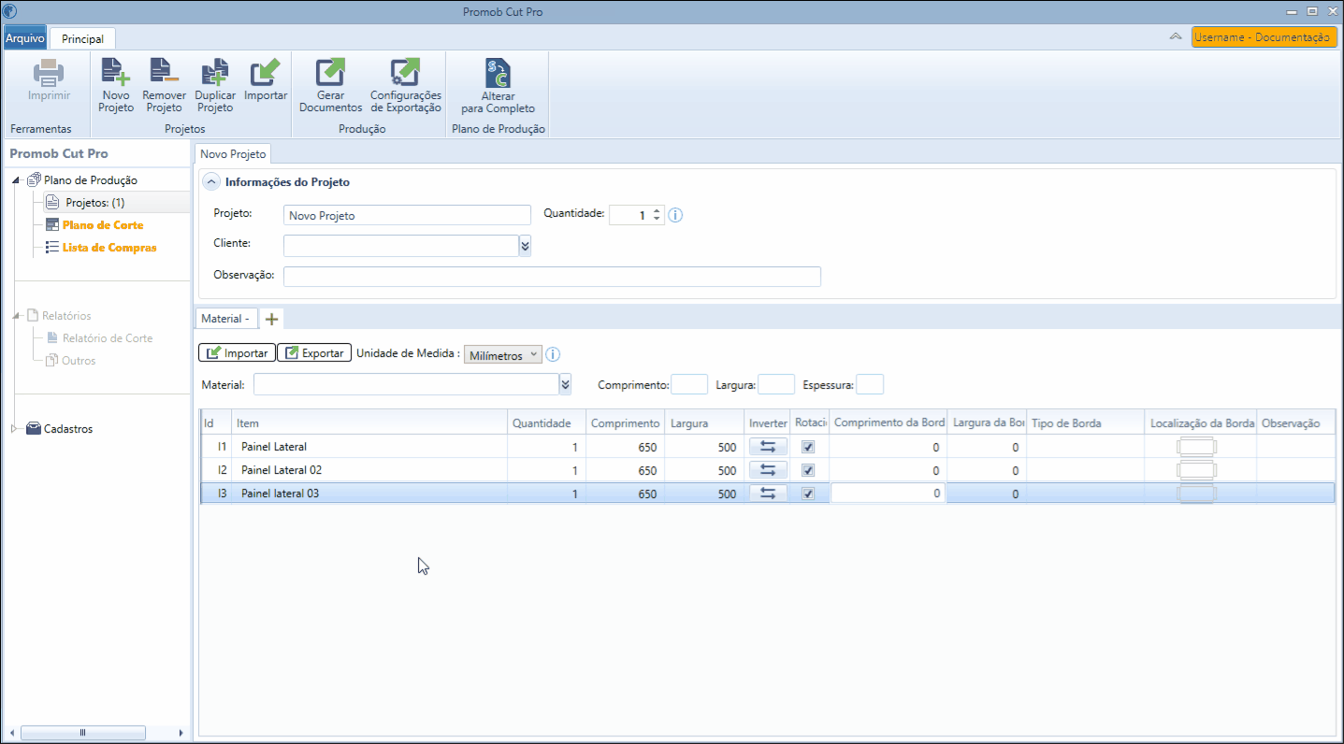Open the Unidade de Medida Milímetros dropdown
Screen dimensions: 1344x744
tap(503, 355)
